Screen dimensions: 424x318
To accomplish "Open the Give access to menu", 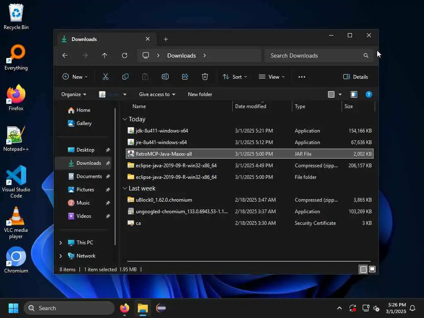I will (x=157, y=94).
